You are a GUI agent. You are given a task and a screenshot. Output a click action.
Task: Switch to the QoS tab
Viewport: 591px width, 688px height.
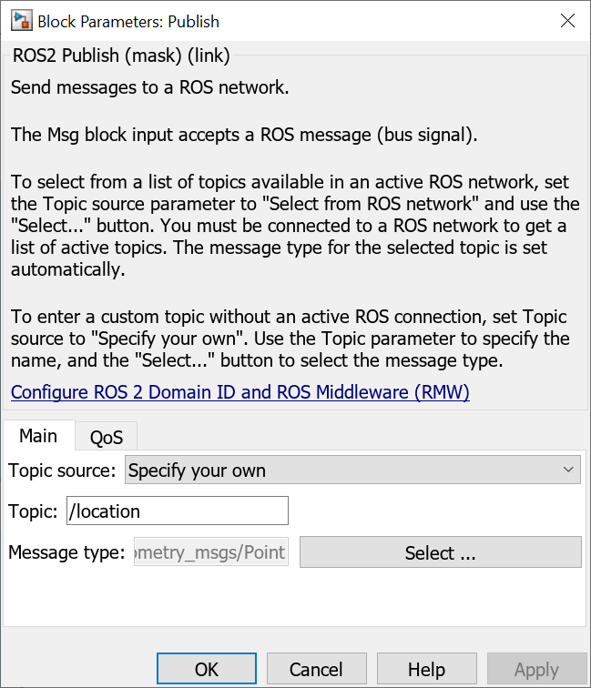pos(107,437)
